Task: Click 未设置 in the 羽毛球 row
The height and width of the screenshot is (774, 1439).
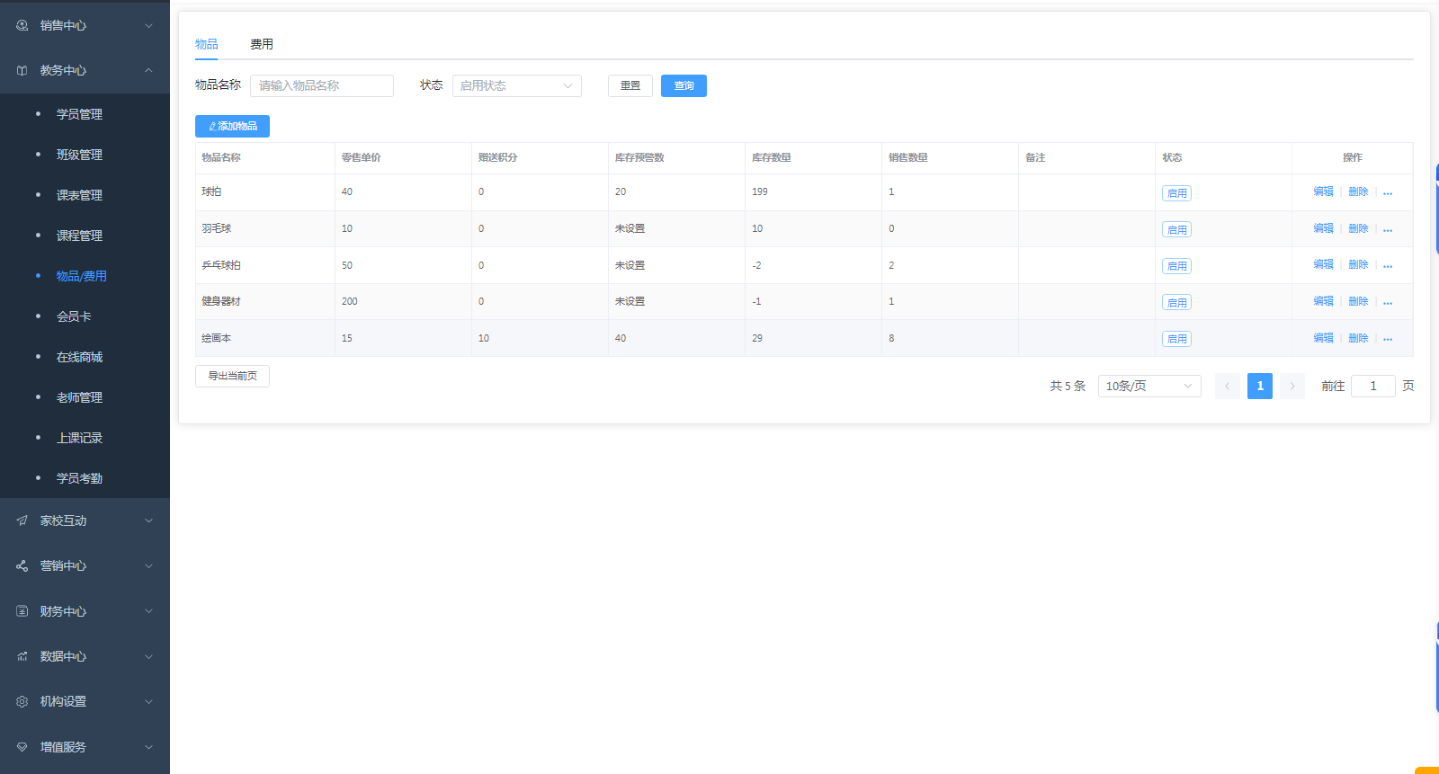Action: [630, 228]
